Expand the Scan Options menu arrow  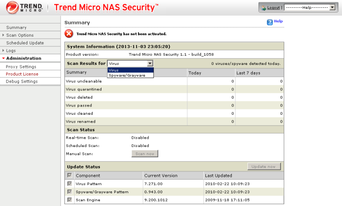(x=3, y=35)
